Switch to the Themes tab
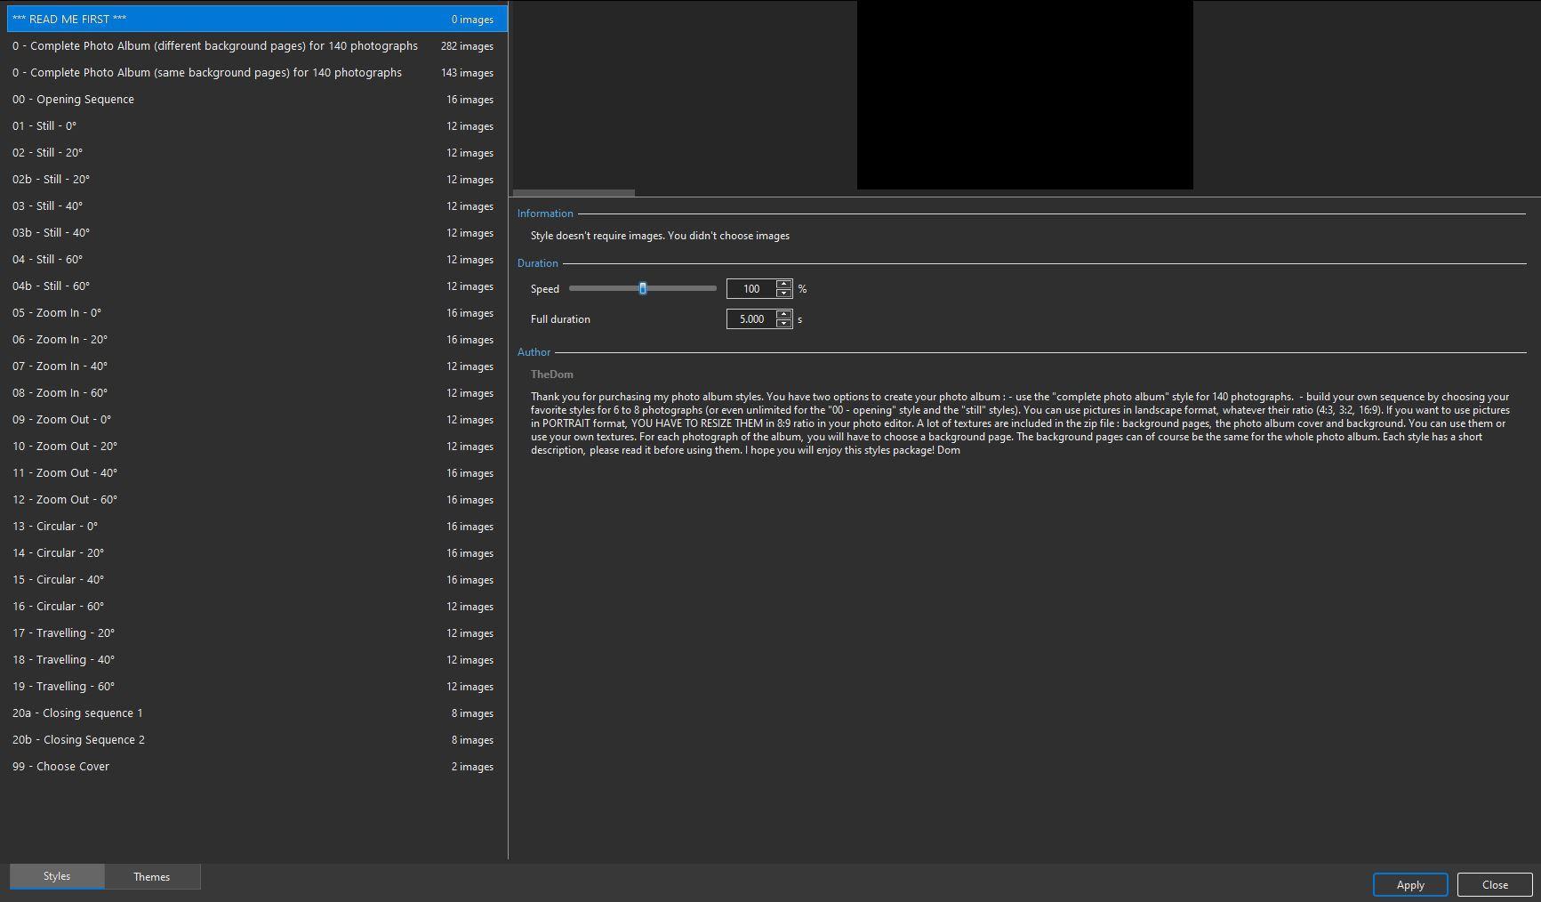1541x902 pixels. [x=152, y=877]
